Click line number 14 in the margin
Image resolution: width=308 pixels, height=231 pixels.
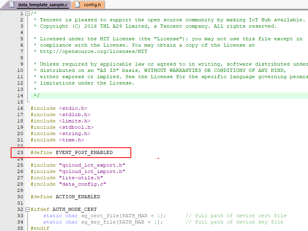pyautogui.click(x=20, y=96)
